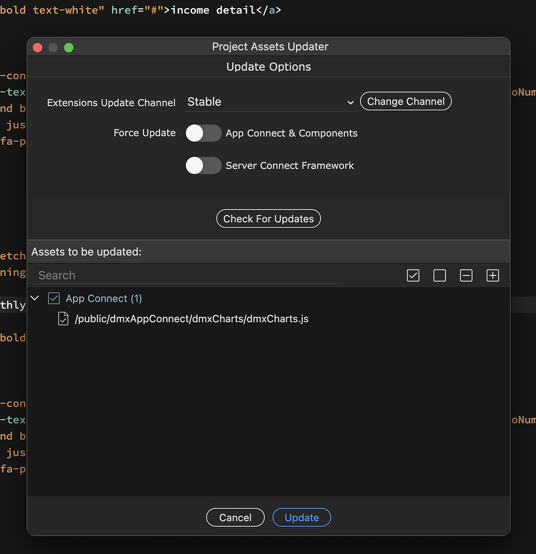Click the Change Channel button

pos(406,101)
